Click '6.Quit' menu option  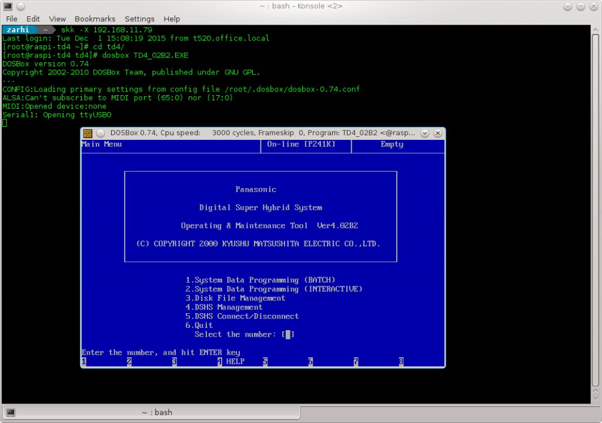[x=199, y=325]
